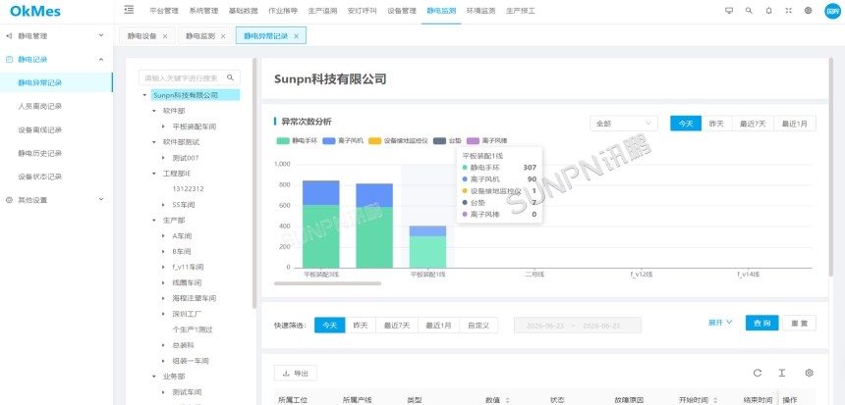Open the 平台管理 top menu
The height and width of the screenshot is (405, 845).
tap(164, 10)
